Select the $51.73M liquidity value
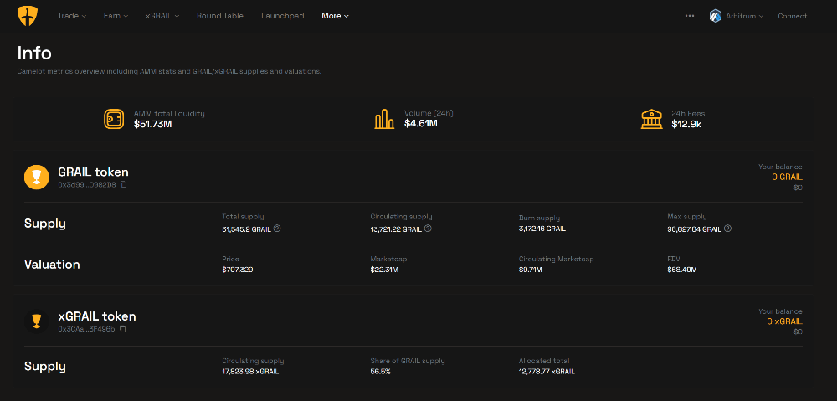Screen dimensions: 837x401 (152, 124)
